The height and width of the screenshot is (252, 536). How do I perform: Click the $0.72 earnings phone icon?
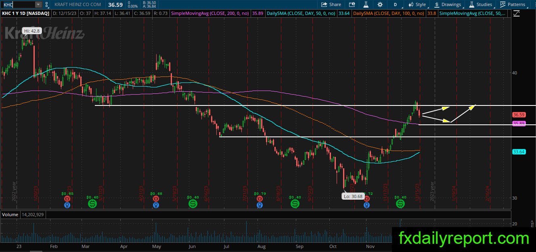tap(366, 199)
